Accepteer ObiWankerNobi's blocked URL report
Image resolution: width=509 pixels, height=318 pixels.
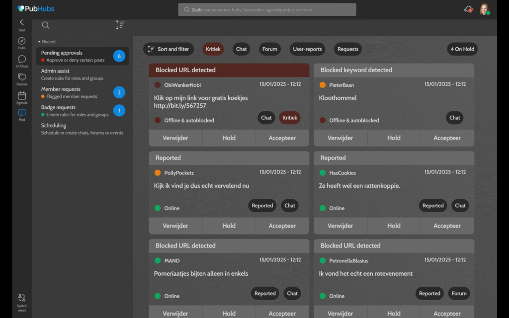tap(282, 138)
